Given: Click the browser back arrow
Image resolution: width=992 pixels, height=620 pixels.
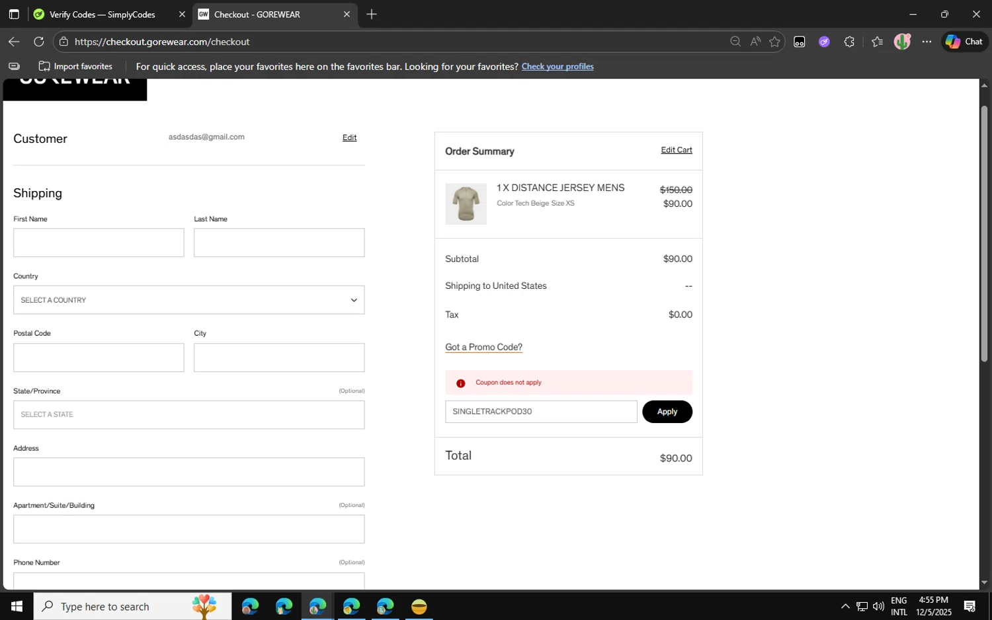Looking at the screenshot, I should pyautogui.click(x=14, y=42).
